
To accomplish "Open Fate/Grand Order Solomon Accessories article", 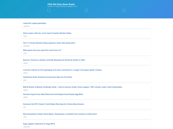I will [x=47, y=77].
